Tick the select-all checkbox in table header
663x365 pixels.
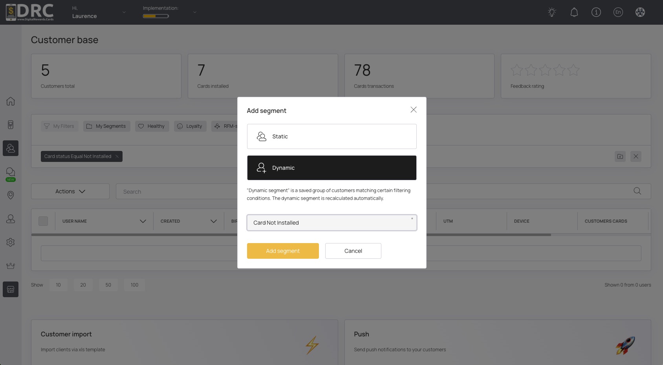pyautogui.click(x=43, y=221)
